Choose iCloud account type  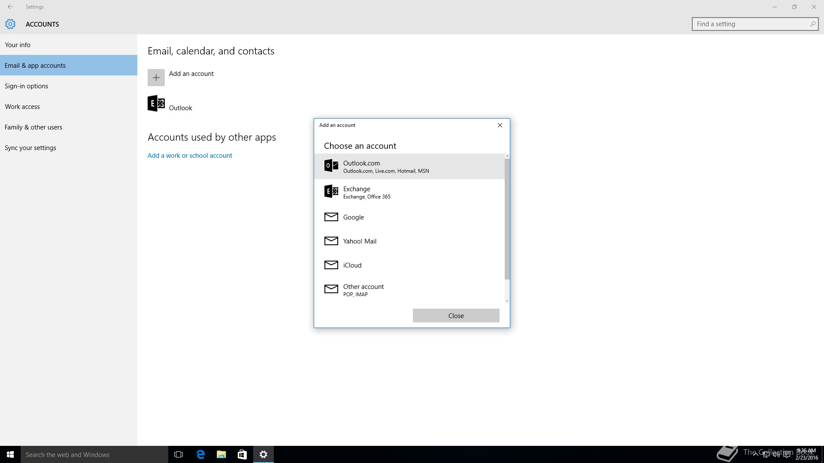tap(409, 265)
